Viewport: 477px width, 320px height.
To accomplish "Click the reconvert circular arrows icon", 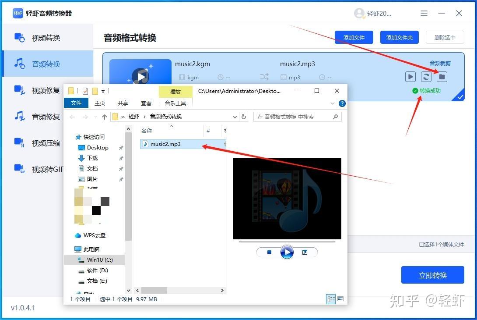I will tap(426, 76).
